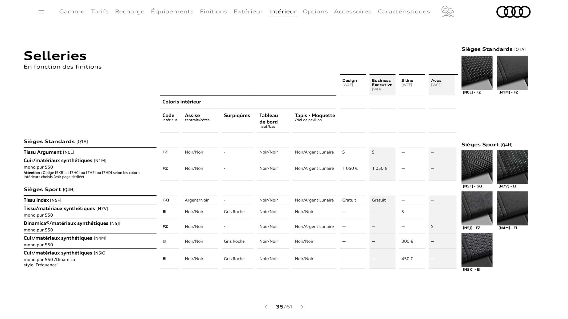View the [N4M] - EI seat swatch
The width and height of the screenshot is (568, 319).
pos(513,208)
